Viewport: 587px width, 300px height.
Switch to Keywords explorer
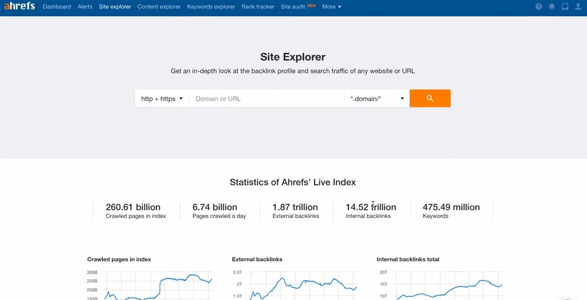211,6
